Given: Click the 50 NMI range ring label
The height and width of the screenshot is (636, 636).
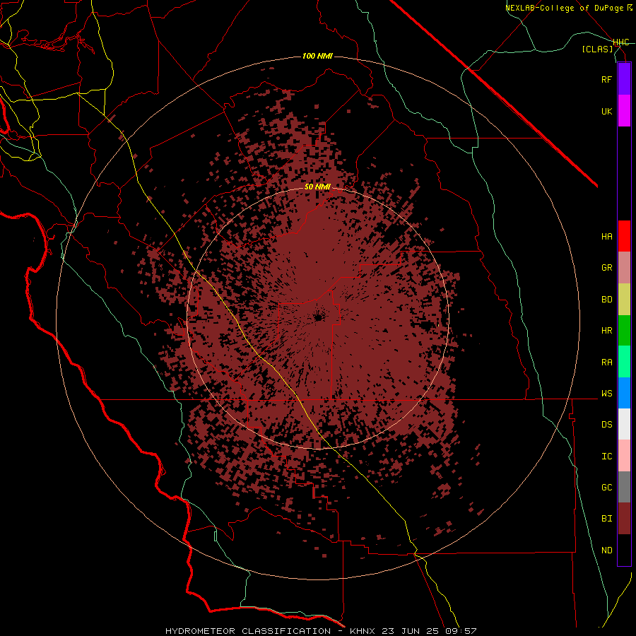Looking at the screenshot, I should (317, 187).
